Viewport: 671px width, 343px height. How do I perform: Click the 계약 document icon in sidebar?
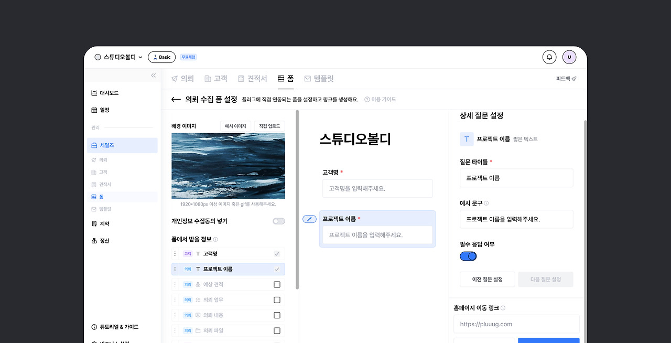coord(94,223)
